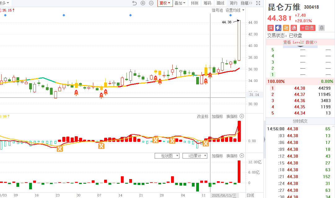The height and width of the screenshot is (198, 335).
Task: Open the 柱状图 chart-type combo box
Action: [x=167, y=156]
